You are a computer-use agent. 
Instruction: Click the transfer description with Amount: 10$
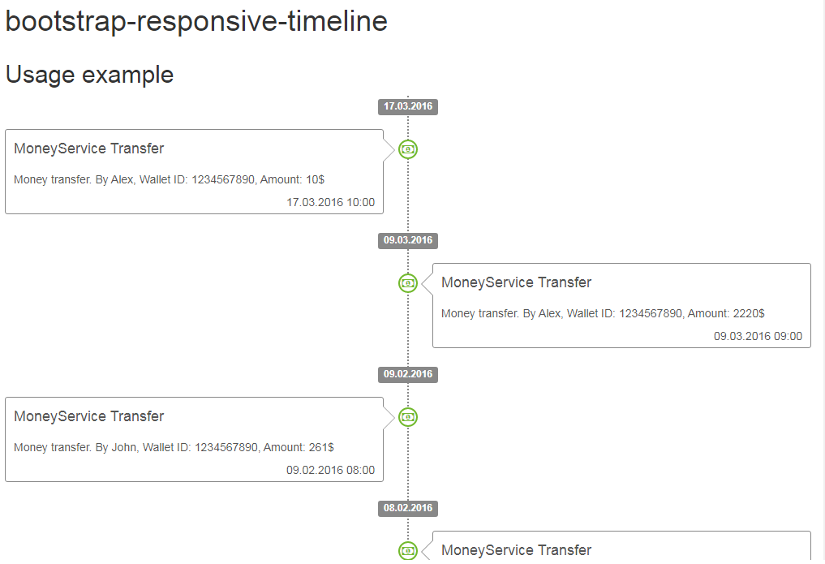169,180
